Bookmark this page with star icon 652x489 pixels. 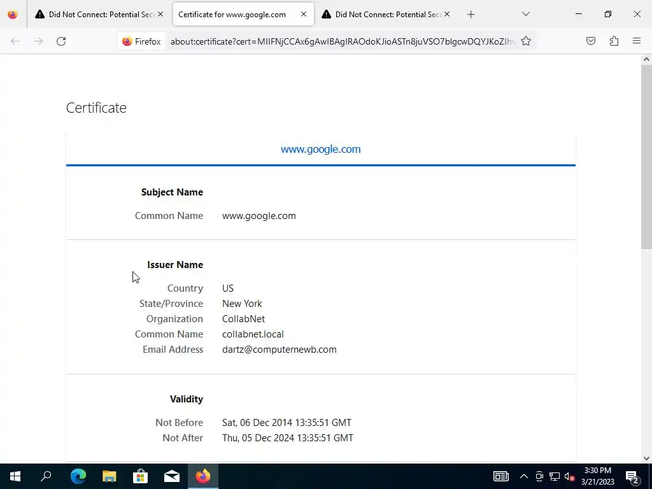click(525, 41)
